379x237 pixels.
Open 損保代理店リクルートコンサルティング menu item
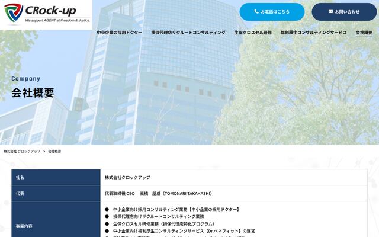(x=188, y=33)
